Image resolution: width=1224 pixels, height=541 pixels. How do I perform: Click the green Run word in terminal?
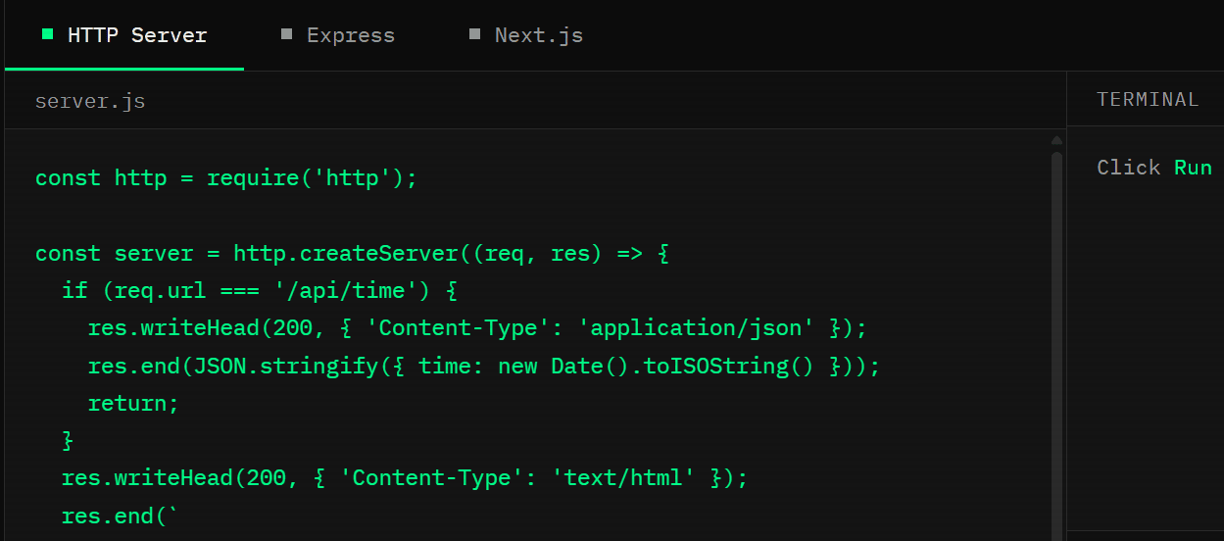point(1193,167)
